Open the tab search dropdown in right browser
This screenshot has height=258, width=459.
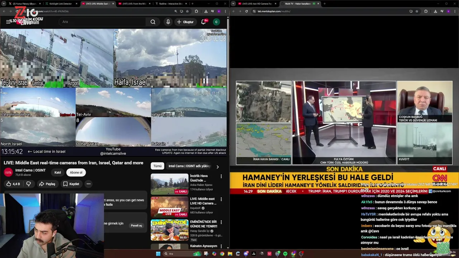(233, 4)
